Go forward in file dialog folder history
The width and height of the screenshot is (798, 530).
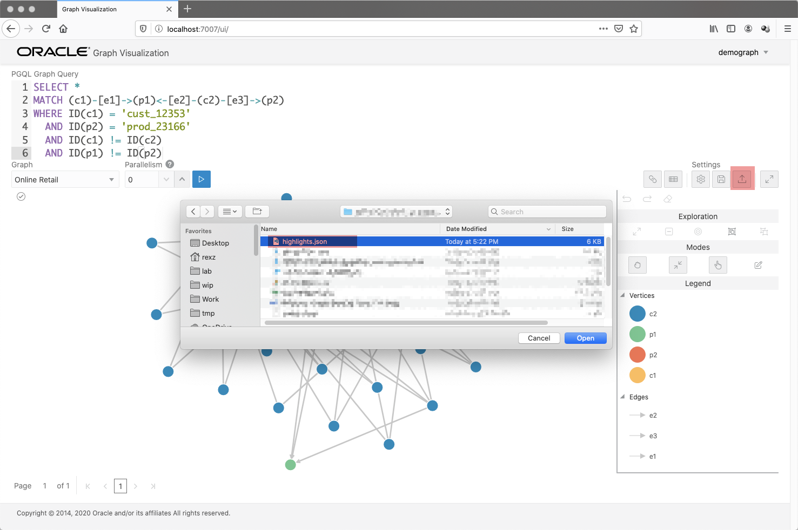[207, 212]
